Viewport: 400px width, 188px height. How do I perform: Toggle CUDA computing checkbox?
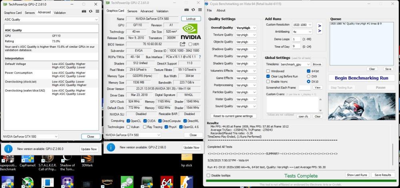coord(145,121)
